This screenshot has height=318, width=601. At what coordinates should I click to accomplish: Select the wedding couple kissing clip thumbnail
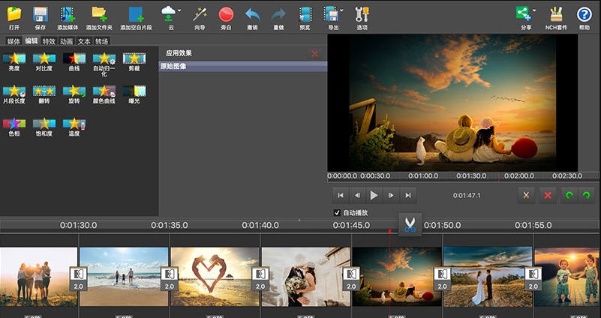pos(306,277)
